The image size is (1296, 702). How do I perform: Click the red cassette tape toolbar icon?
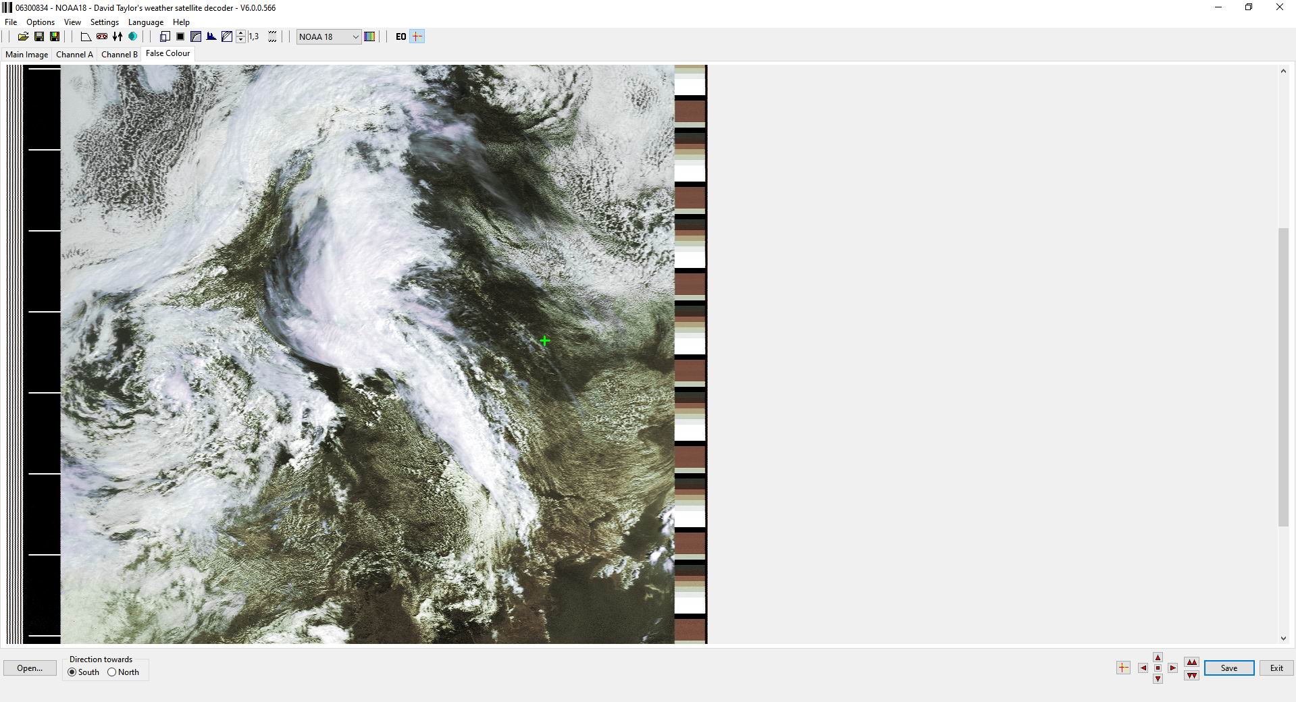tap(102, 36)
